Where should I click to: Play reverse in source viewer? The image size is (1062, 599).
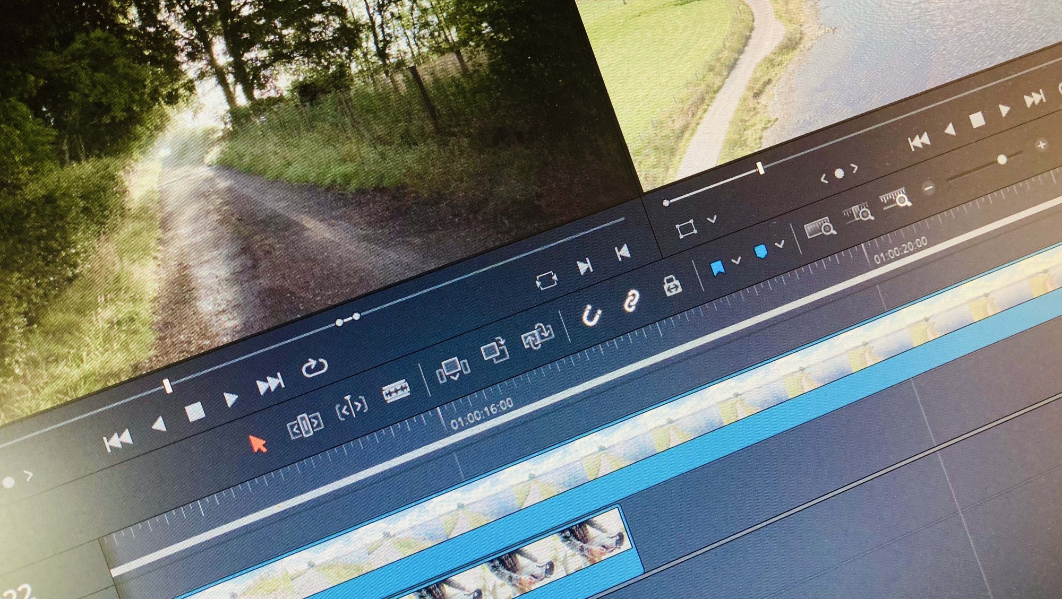tap(159, 424)
